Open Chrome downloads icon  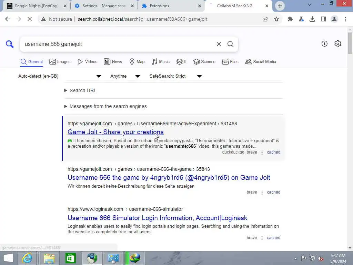pos(312,19)
